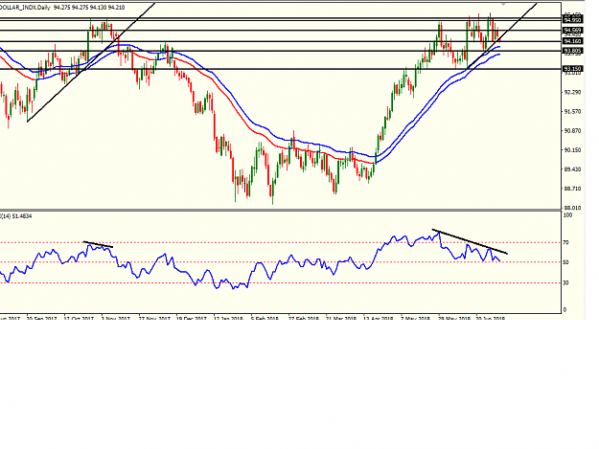This screenshot has height=449, width=599.
Task: Click the 30 level on RSI scale
Action: [565, 282]
